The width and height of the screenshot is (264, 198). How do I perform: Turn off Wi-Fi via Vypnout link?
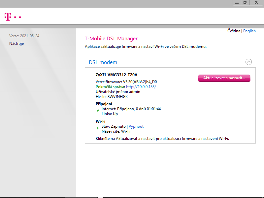(x=136, y=126)
